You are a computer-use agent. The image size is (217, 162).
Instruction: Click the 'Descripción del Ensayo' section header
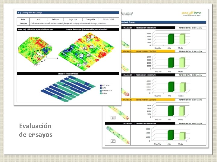click(68, 13)
